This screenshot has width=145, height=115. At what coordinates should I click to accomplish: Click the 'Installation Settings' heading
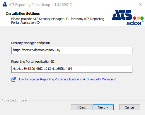tap(23, 13)
